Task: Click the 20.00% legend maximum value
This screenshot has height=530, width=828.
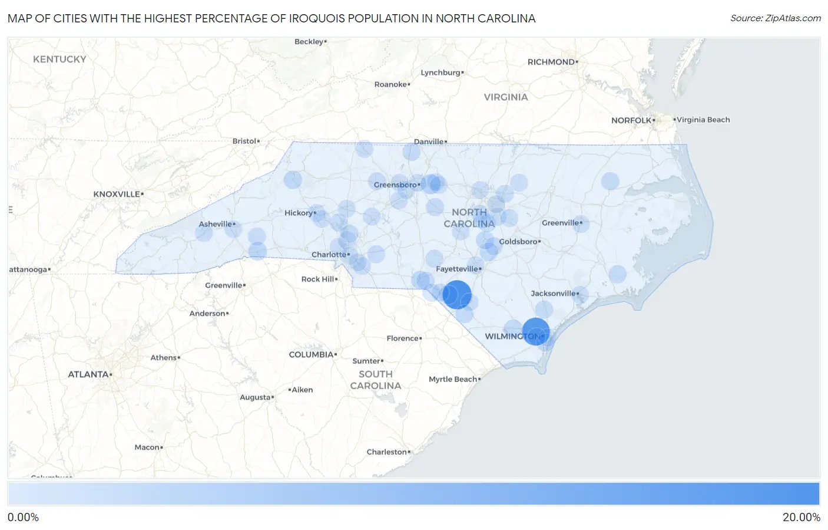Action: pos(801,517)
